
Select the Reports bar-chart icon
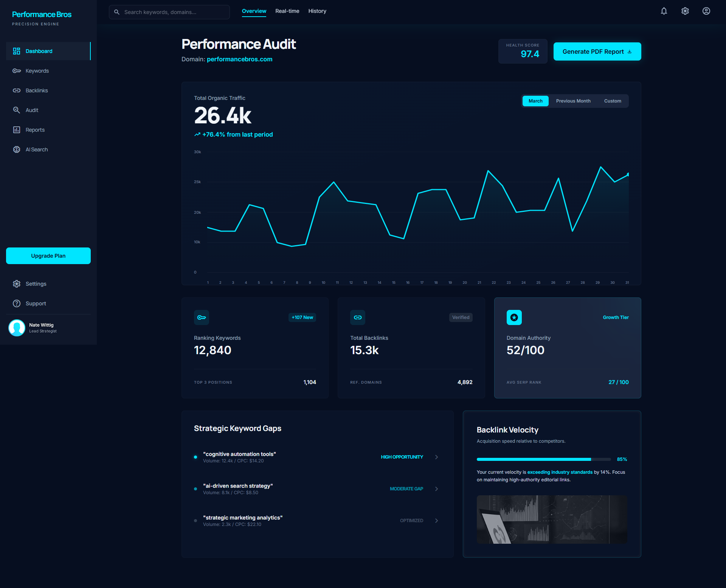point(17,130)
